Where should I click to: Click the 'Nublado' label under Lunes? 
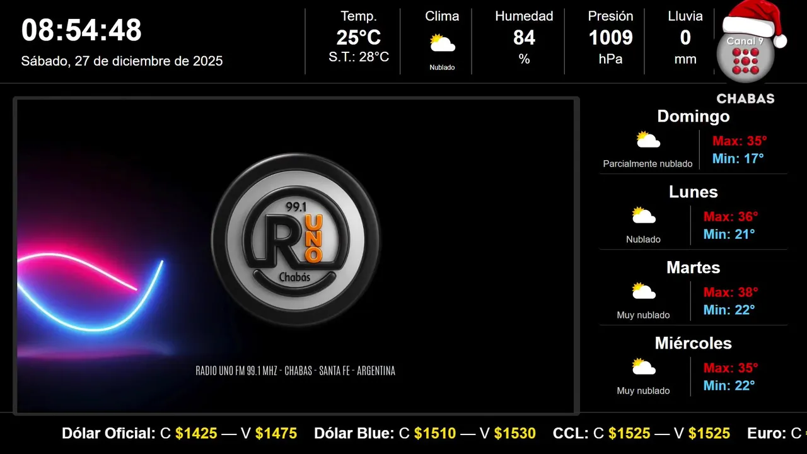tap(644, 240)
